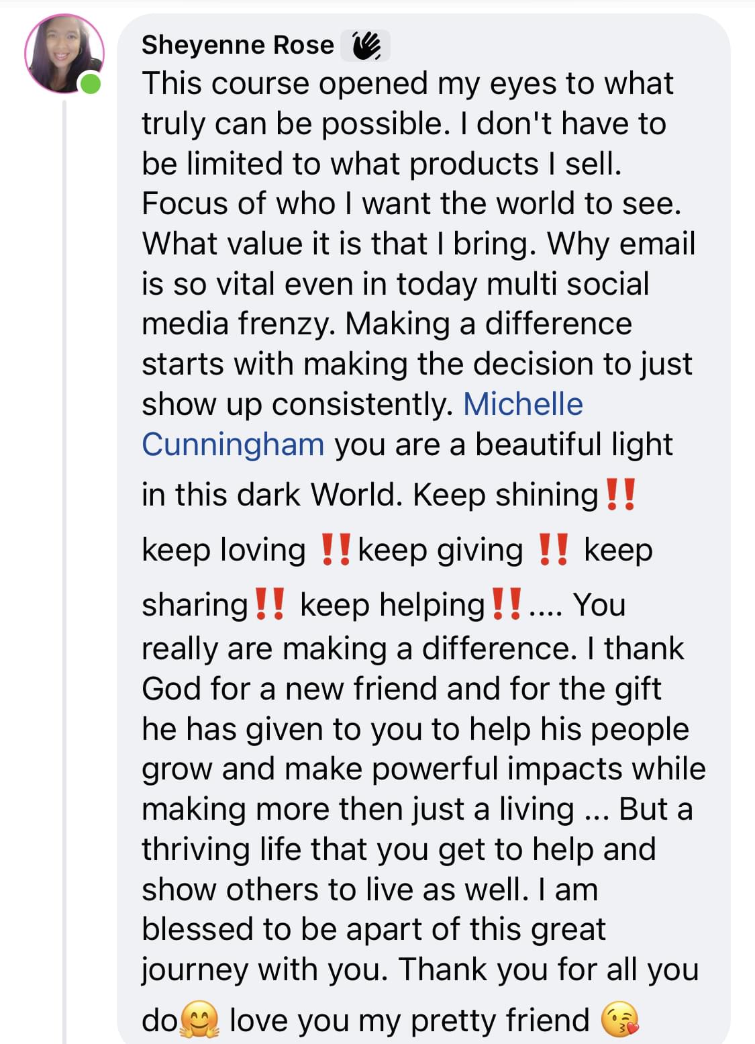Click the kissing heart emoji at end
755x1044 pixels.
click(x=619, y=1020)
